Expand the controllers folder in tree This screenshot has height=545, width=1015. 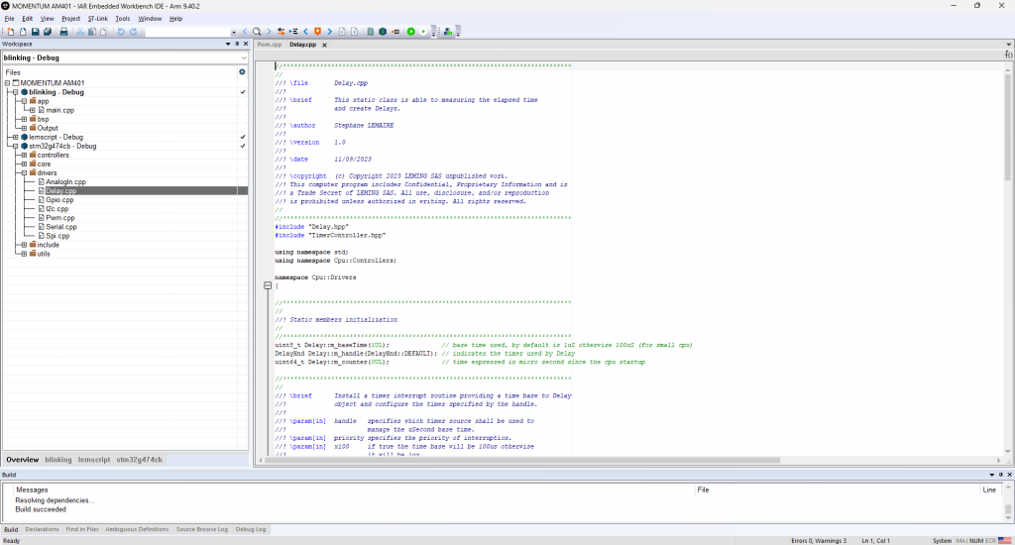pyautogui.click(x=24, y=155)
